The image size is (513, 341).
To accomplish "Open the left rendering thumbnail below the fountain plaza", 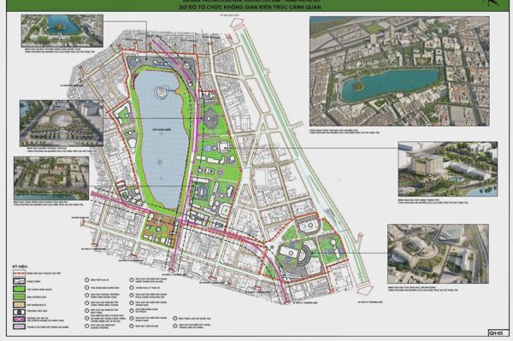I will tap(51, 178).
